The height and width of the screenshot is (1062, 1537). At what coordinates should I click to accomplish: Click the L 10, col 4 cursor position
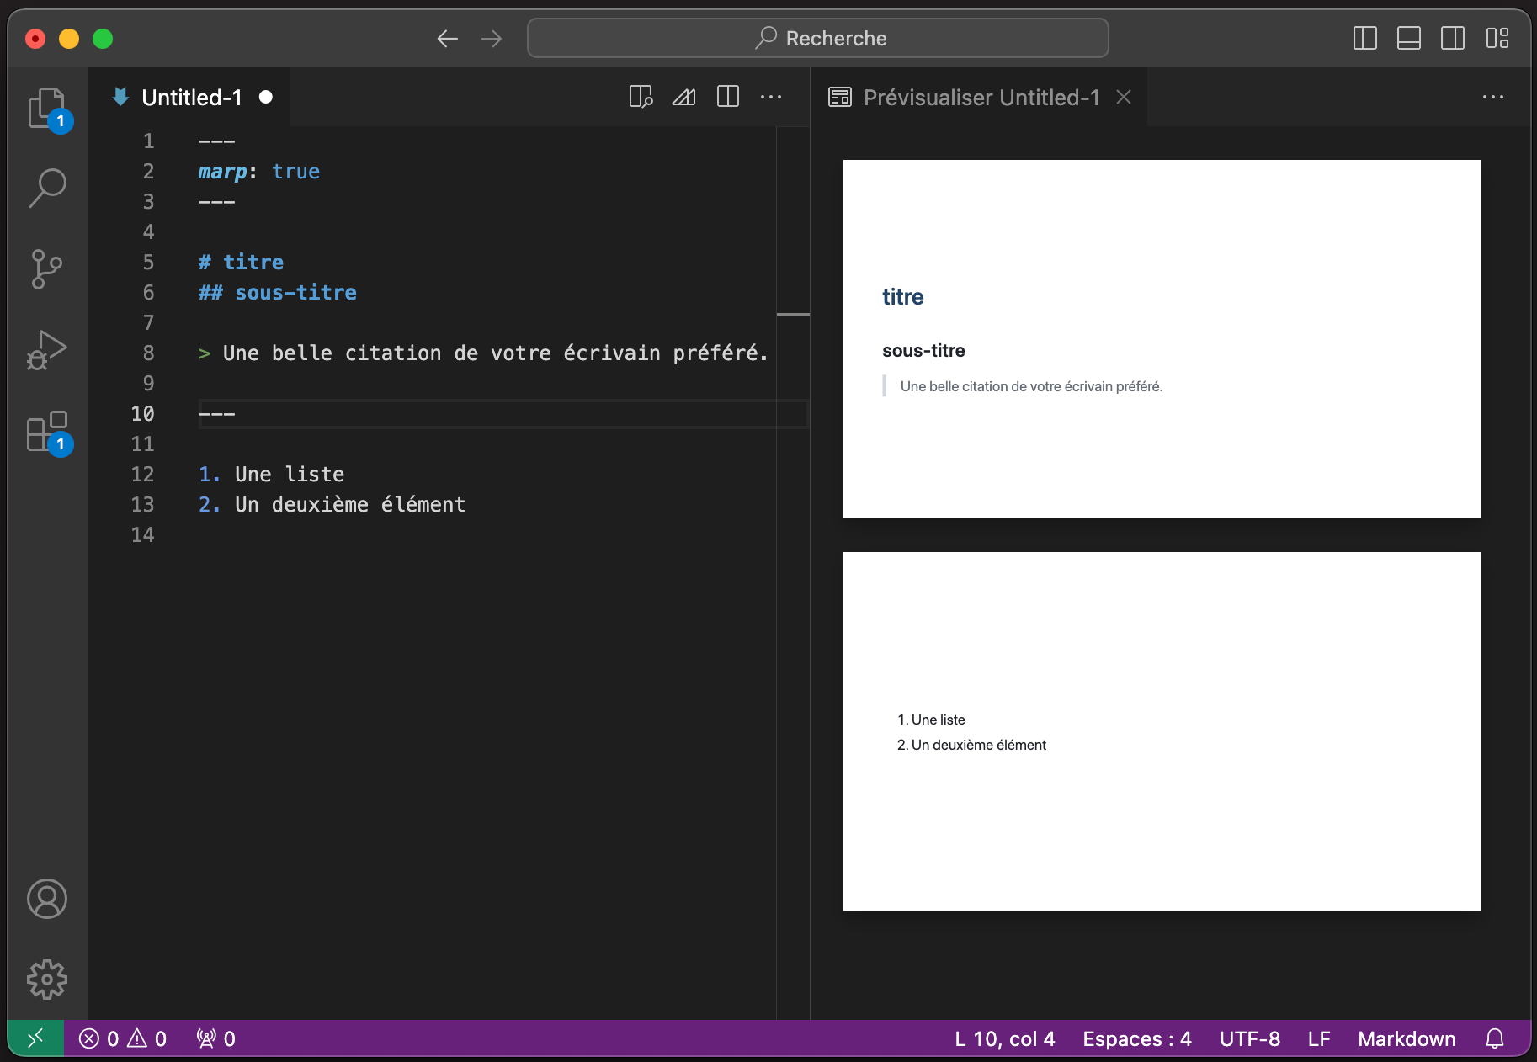1004,1038
